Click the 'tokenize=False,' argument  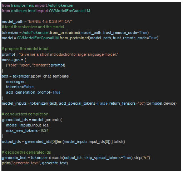pos(20,87)
